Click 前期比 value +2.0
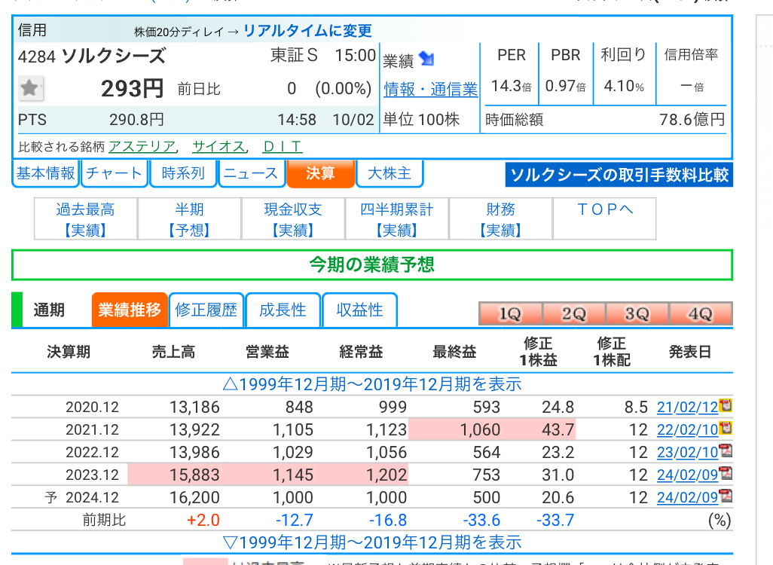773x565 pixels. [203, 520]
